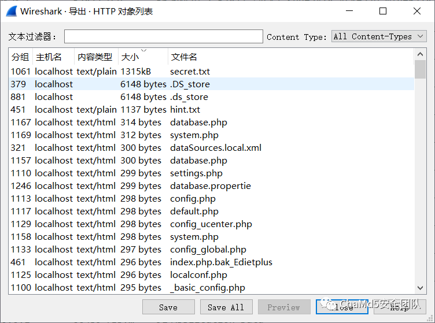Select system.php row of packet 1169
435x323 pixels.
pyautogui.click(x=211, y=135)
